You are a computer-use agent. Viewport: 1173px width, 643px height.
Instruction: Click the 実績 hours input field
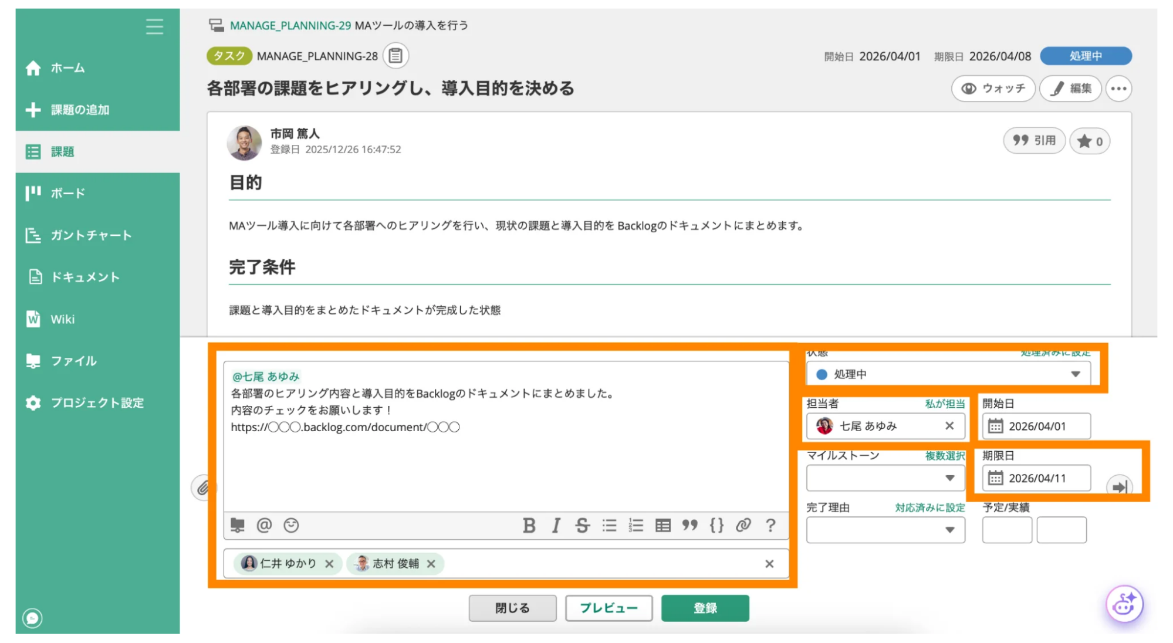click(1062, 530)
